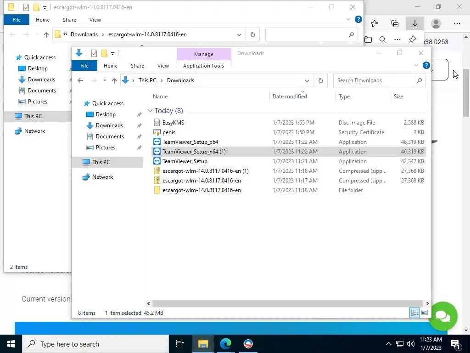
Task: Select the security certificate file icon
Action: (157, 132)
